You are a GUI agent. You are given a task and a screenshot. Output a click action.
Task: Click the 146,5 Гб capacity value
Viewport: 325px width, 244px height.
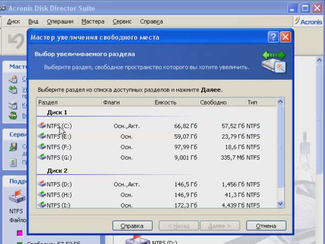pyautogui.click(x=185, y=184)
